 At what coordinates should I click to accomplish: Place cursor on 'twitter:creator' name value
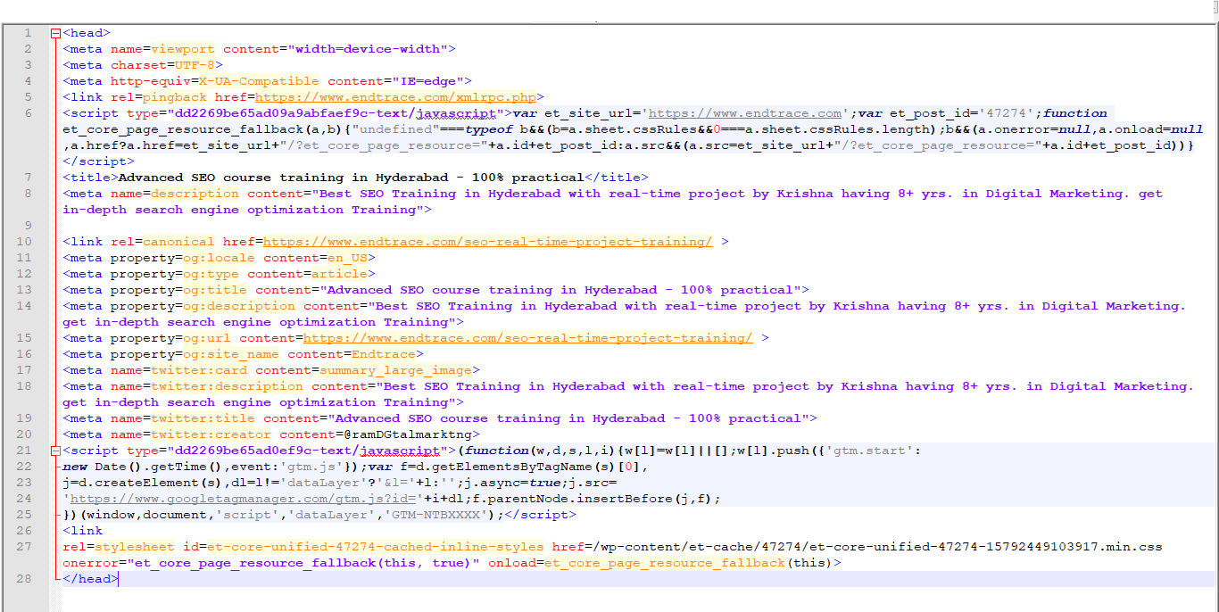211,434
